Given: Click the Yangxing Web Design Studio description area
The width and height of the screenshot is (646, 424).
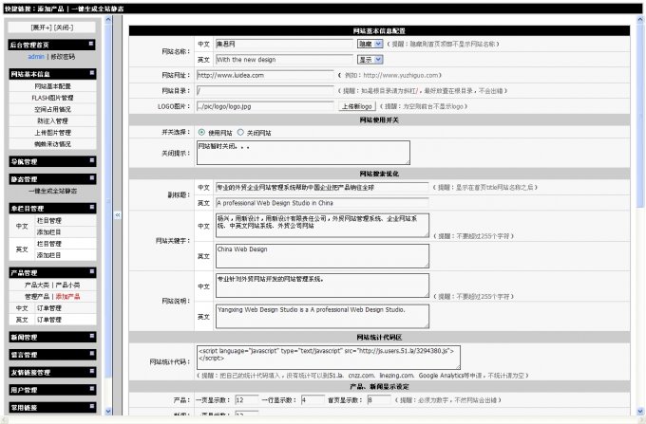Looking at the screenshot, I should [322, 316].
